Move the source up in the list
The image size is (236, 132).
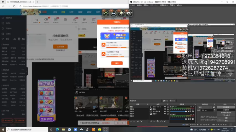(x=161, y=121)
